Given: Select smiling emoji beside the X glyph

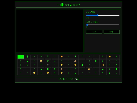Looking at the screenshot, I should click(x=110, y=57).
